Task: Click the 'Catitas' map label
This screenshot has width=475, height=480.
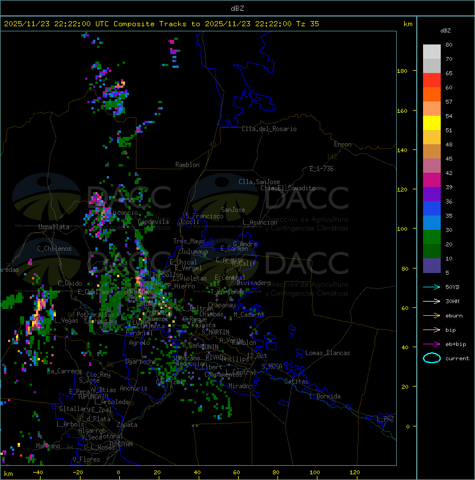Action: pyautogui.click(x=296, y=381)
